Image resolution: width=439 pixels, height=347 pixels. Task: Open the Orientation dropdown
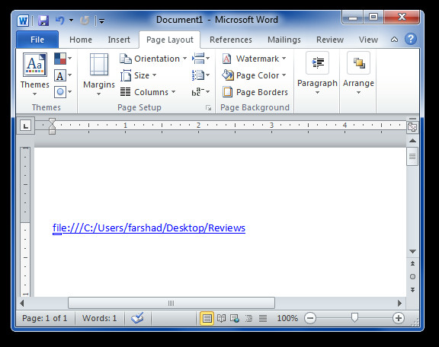[x=153, y=59]
